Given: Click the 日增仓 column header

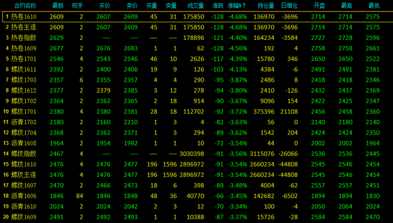Looking at the screenshot, I should click(289, 6).
